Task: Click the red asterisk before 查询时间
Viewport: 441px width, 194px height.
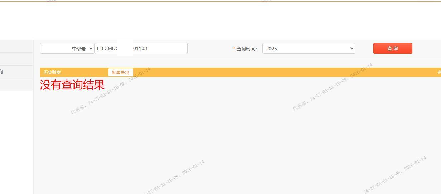Action: (x=234, y=49)
